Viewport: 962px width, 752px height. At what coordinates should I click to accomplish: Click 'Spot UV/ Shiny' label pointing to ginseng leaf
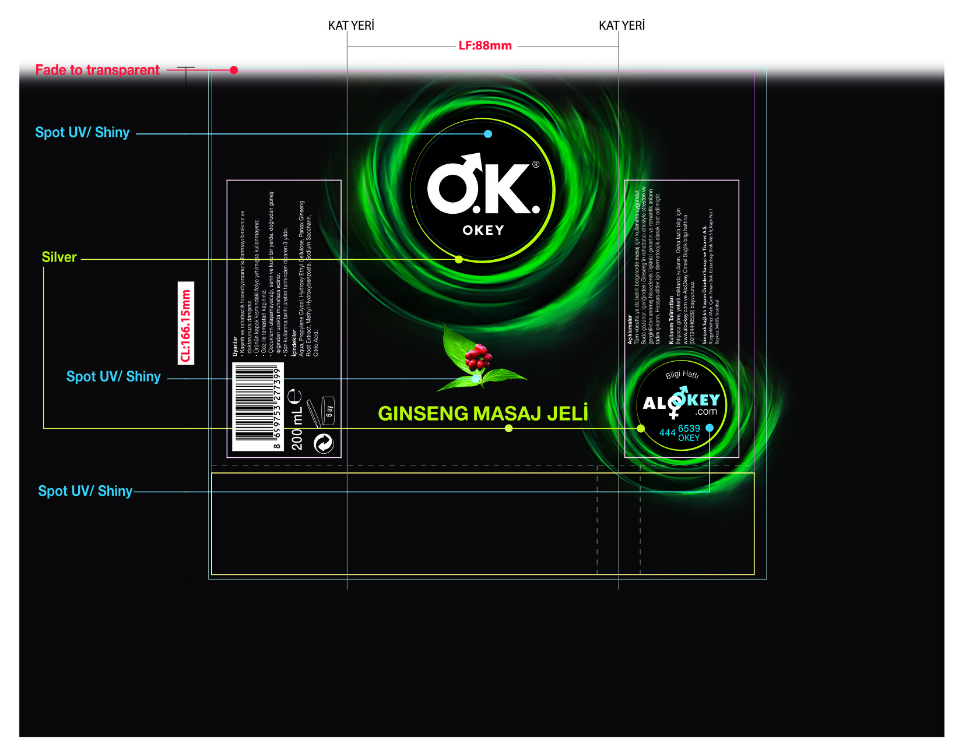[x=113, y=377]
